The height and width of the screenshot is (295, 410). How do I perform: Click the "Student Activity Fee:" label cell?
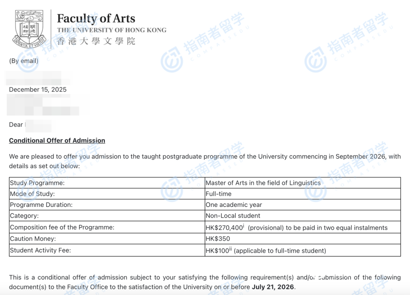tap(40, 250)
